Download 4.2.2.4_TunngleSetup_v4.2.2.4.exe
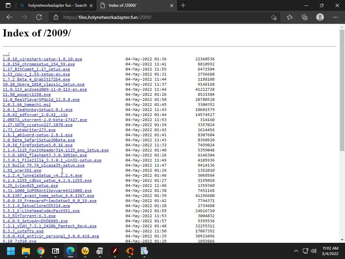 coord(42,175)
